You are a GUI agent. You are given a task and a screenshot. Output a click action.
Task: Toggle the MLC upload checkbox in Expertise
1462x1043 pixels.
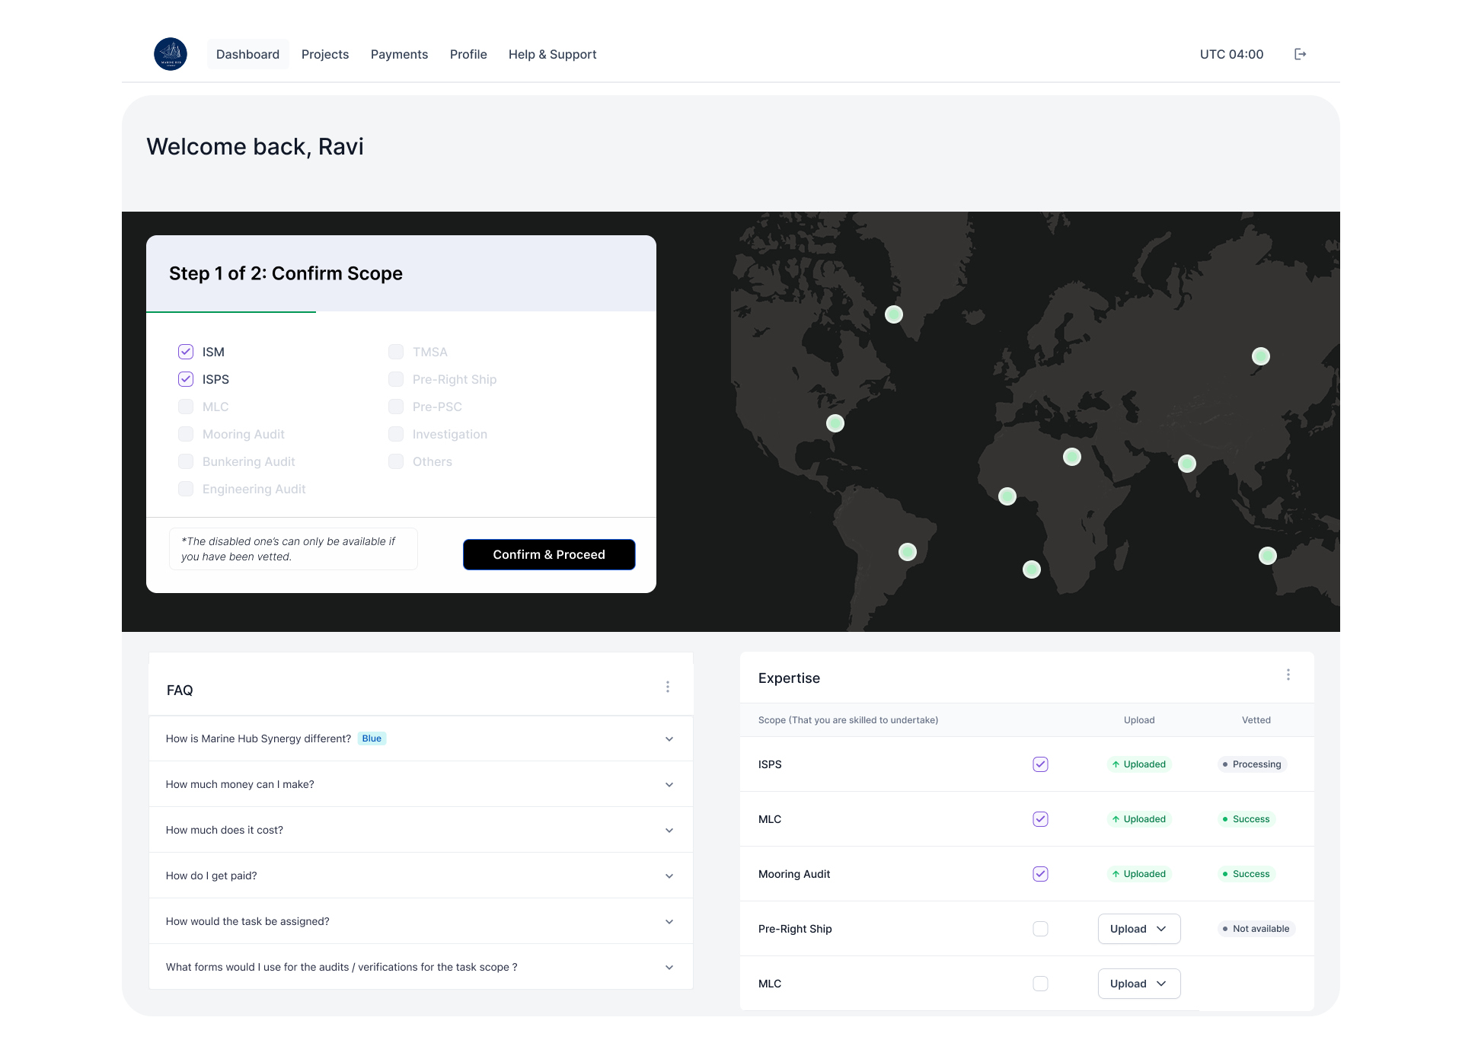pyautogui.click(x=1040, y=819)
